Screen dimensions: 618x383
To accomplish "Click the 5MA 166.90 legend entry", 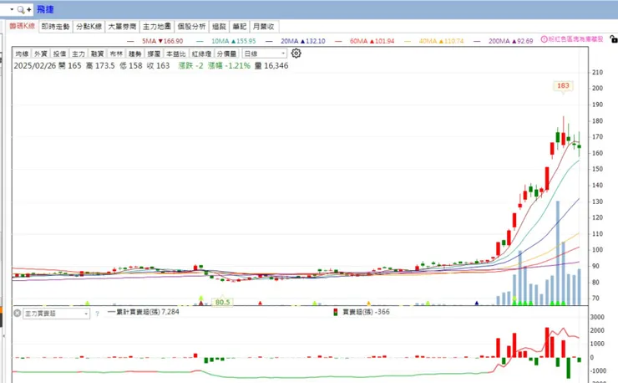I will pyautogui.click(x=162, y=41).
